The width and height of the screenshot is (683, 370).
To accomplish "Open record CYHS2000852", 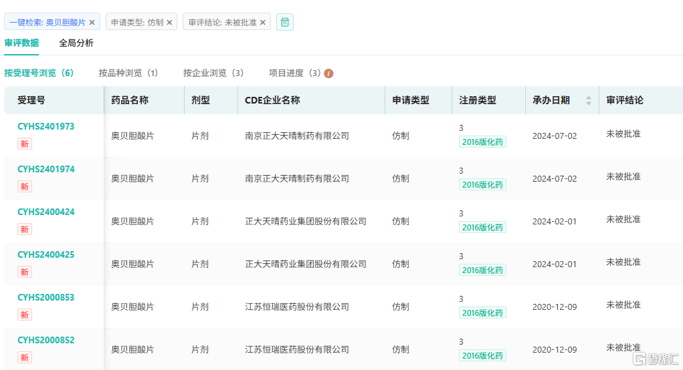I will pyautogui.click(x=45, y=340).
